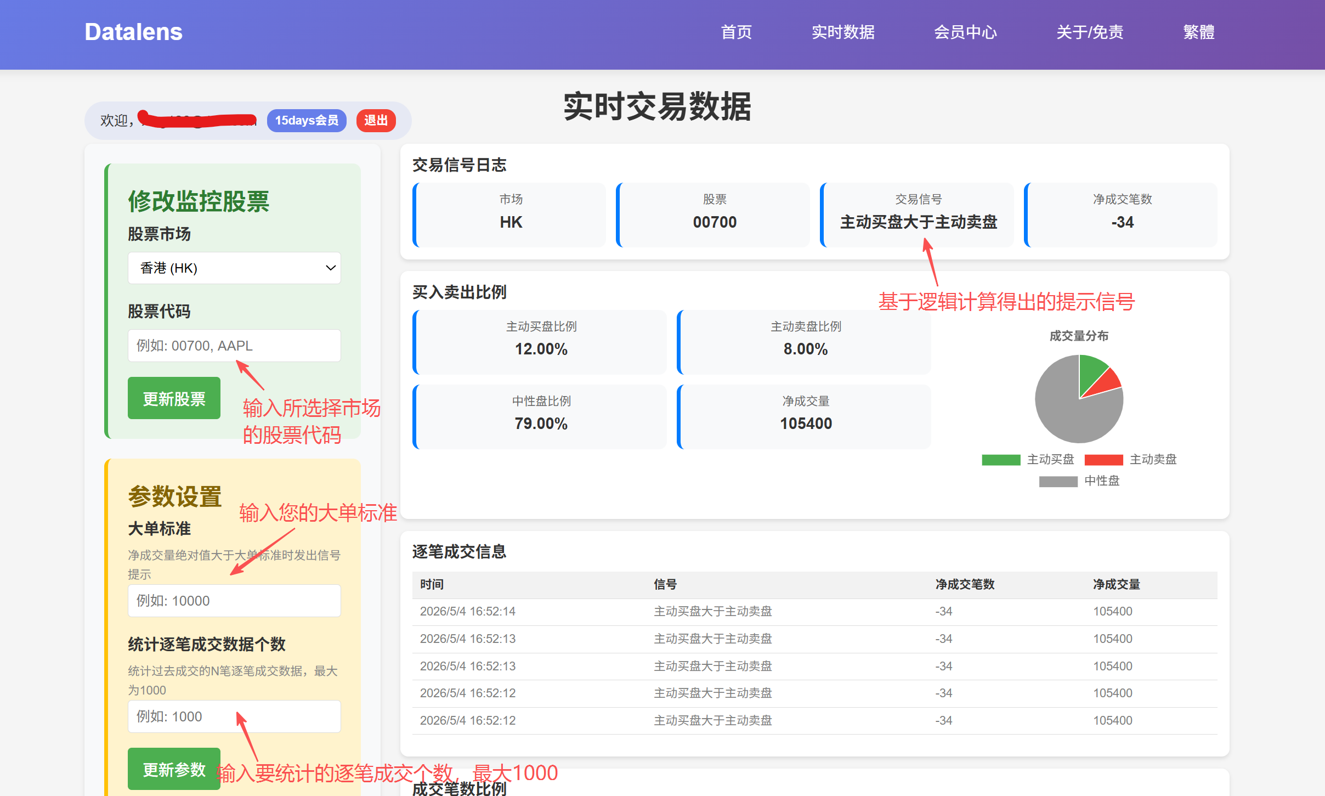Open 会员中心 from the navbar
This screenshot has height=796, width=1325.
pyautogui.click(x=965, y=32)
